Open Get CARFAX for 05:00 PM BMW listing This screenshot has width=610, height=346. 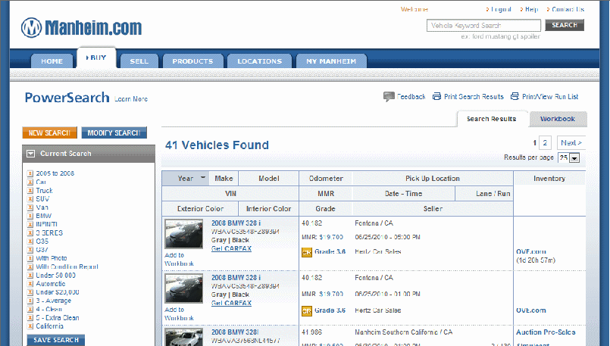tap(231, 249)
